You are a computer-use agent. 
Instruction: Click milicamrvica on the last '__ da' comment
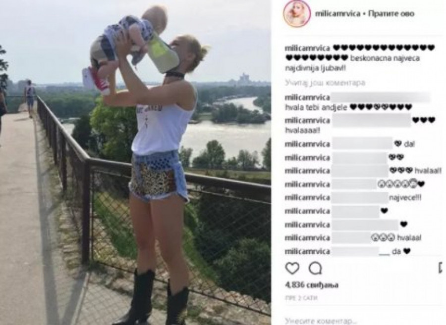pyautogui.click(x=307, y=251)
